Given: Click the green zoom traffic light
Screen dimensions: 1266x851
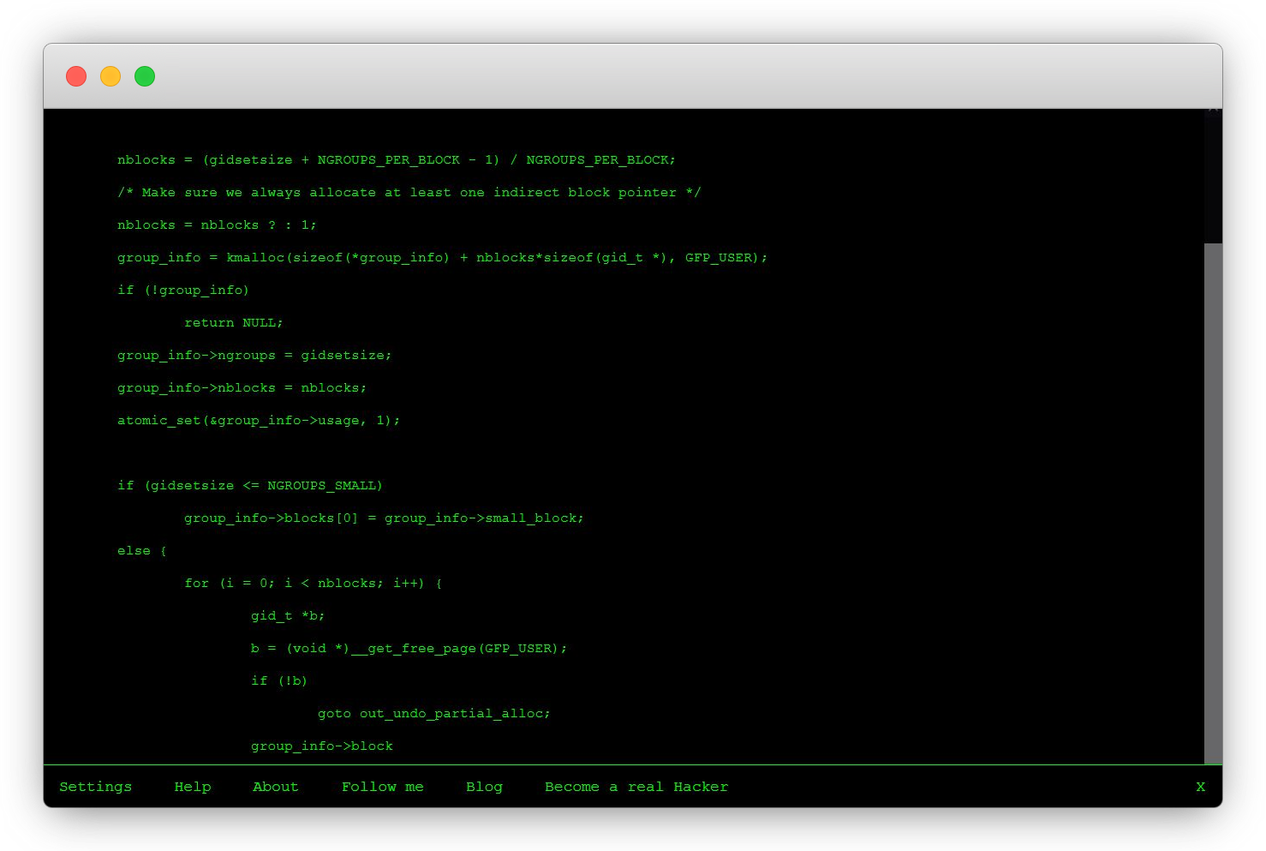Looking at the screenshot, I should (144, 75).
